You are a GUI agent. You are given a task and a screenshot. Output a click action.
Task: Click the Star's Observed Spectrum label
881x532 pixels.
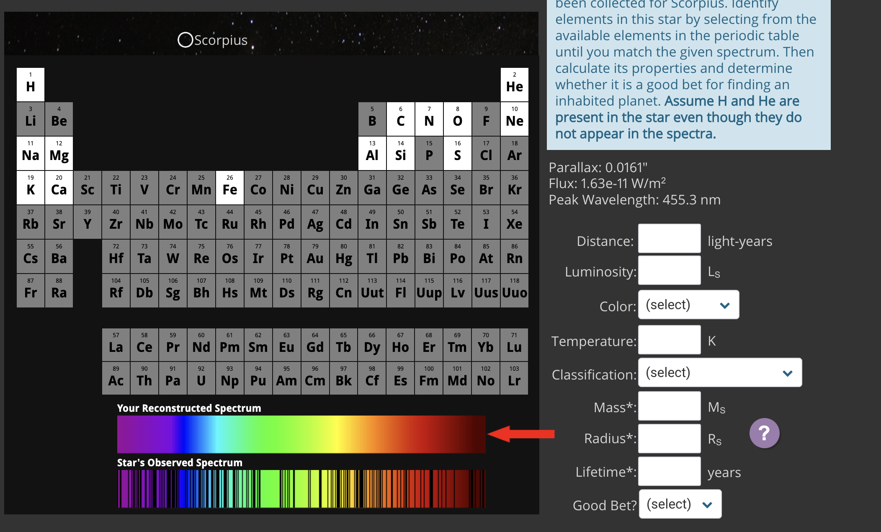[179, 462]
